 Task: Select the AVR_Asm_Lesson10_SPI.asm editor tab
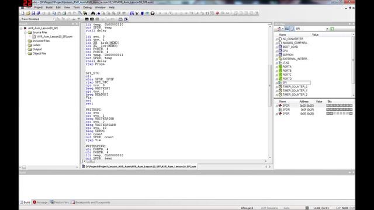tap(139, 167)
